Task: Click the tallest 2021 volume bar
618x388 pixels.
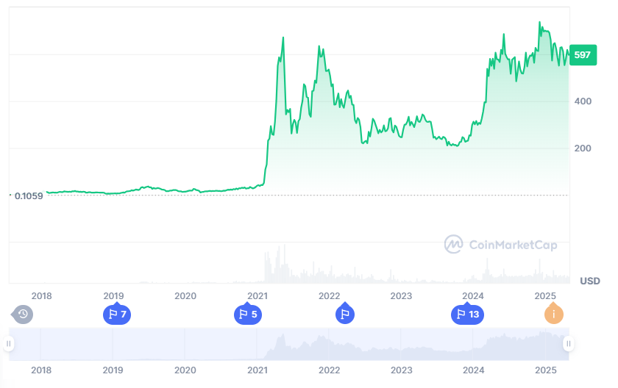Action: pos(284,264)
